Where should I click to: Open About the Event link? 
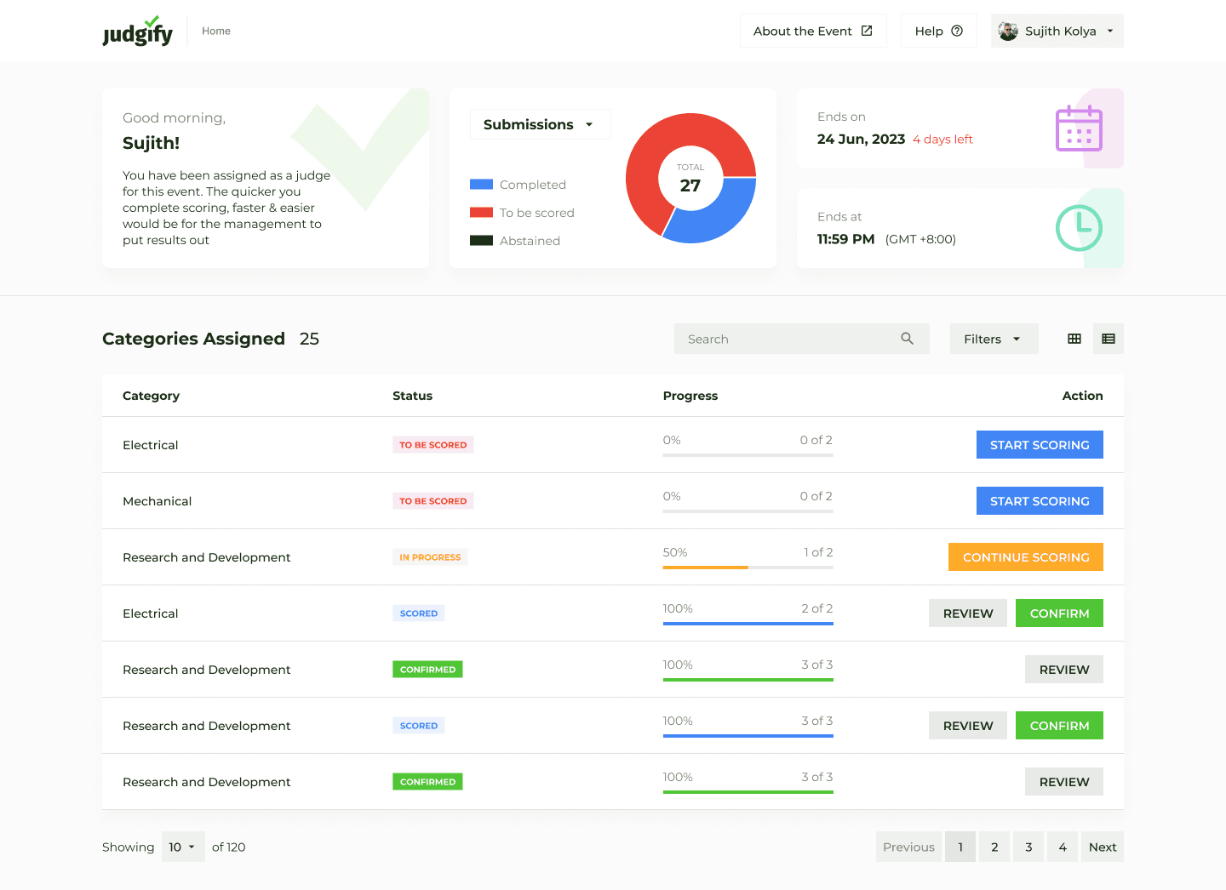(813, 31)
